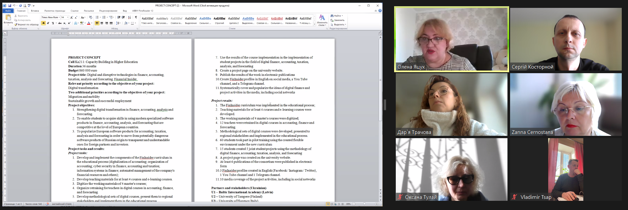Apply bulleted list formatting
628x210 pixels.
98,17
